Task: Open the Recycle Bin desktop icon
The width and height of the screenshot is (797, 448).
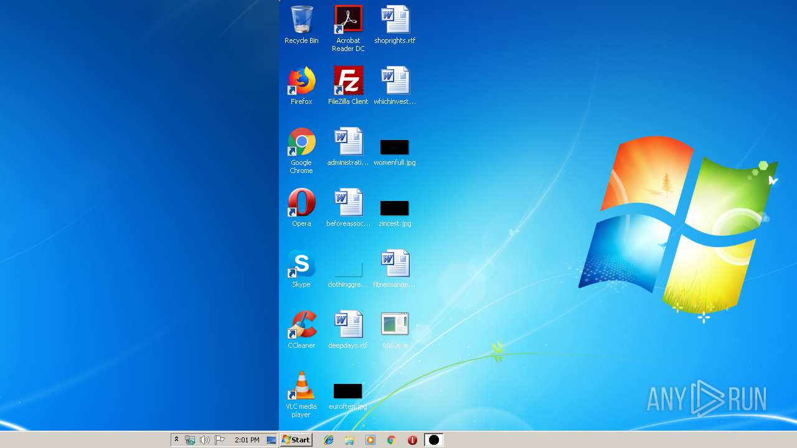Action: (x=301, y=25)
